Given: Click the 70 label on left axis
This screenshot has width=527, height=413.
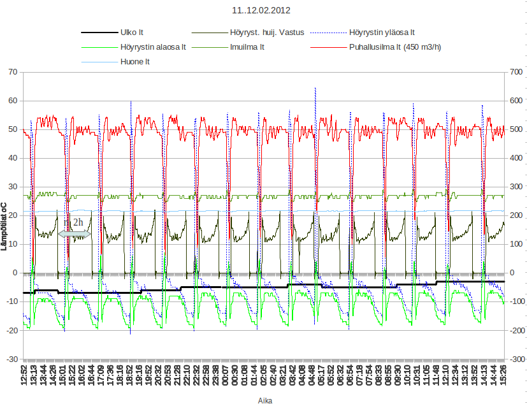Looking at the screenshot, I should pyautogui.click(x=13, y=72).
